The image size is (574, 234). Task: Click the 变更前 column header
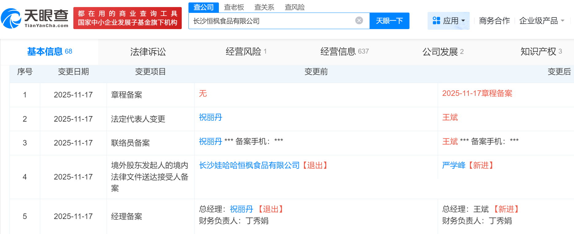point(316,72)
